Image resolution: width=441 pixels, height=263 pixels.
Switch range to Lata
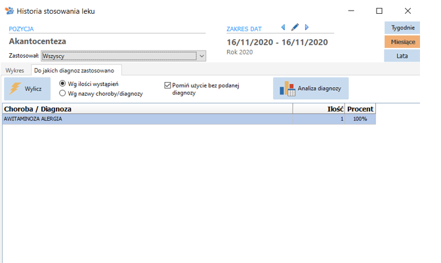click(x=402, y=56)
